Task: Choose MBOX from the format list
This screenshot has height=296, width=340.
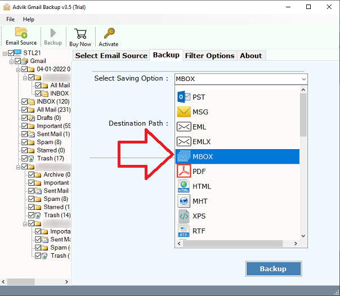Action: [x=238, y=156]
